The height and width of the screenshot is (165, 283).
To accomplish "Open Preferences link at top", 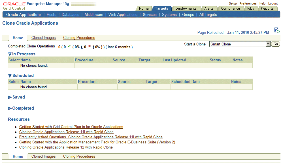I will tap(248, 3).
